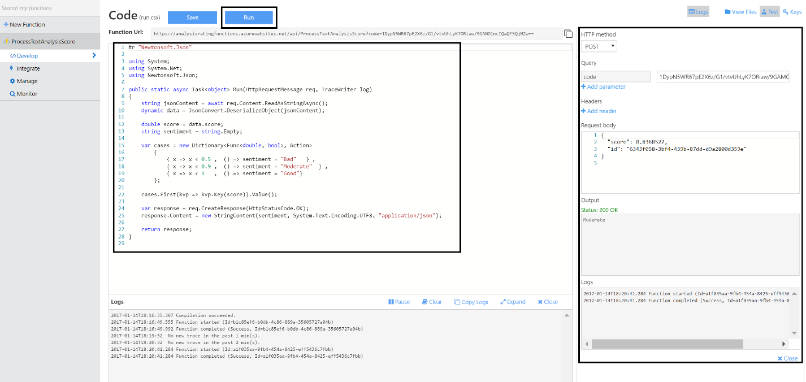This screenshot has width=806, height=382.
Task: Open the View Files panel
Action: tap(740, 11)
